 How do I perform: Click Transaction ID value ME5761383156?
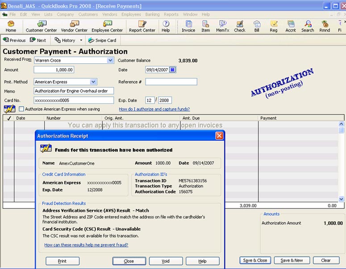tap(192, 181)
